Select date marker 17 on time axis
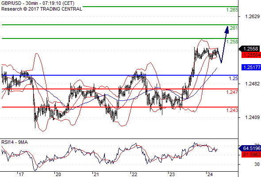Screen dimensions: 261x177 [21, 174]
